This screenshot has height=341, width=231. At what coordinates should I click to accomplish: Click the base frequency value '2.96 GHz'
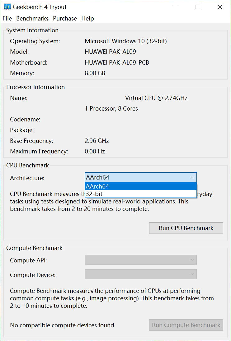click(97, 141)
